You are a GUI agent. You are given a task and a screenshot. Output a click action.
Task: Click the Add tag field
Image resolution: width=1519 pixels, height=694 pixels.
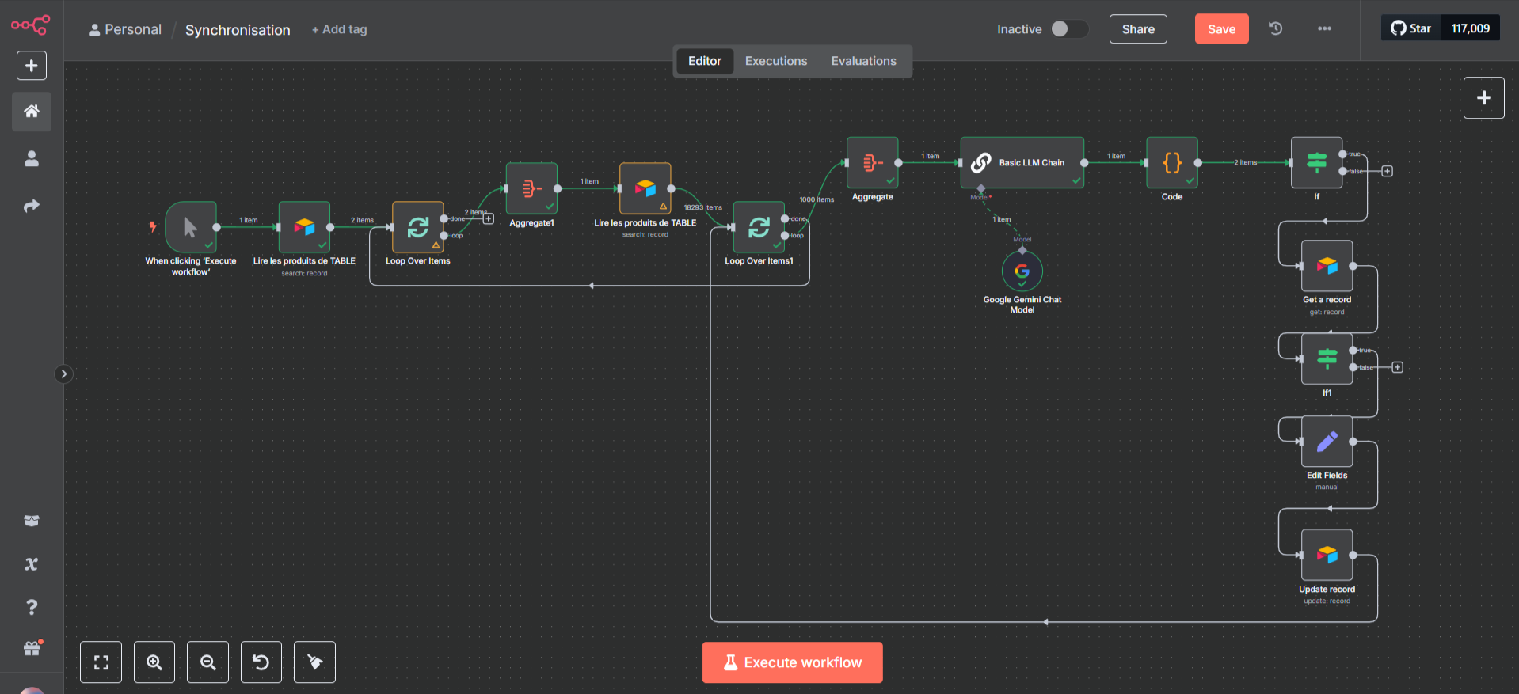(x=340, y=29)
